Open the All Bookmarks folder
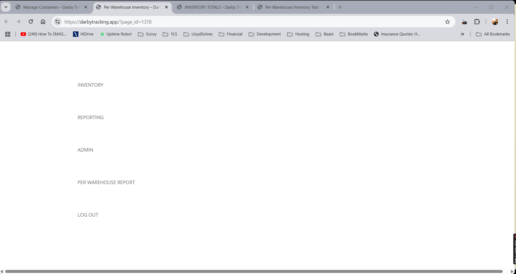This screenshot has height=274, width=516. click(x=493, y=34)
